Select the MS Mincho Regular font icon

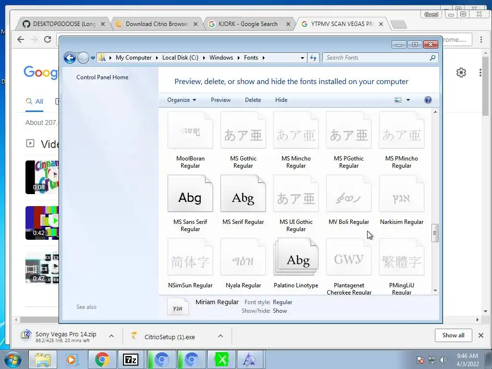coord(296,130)
